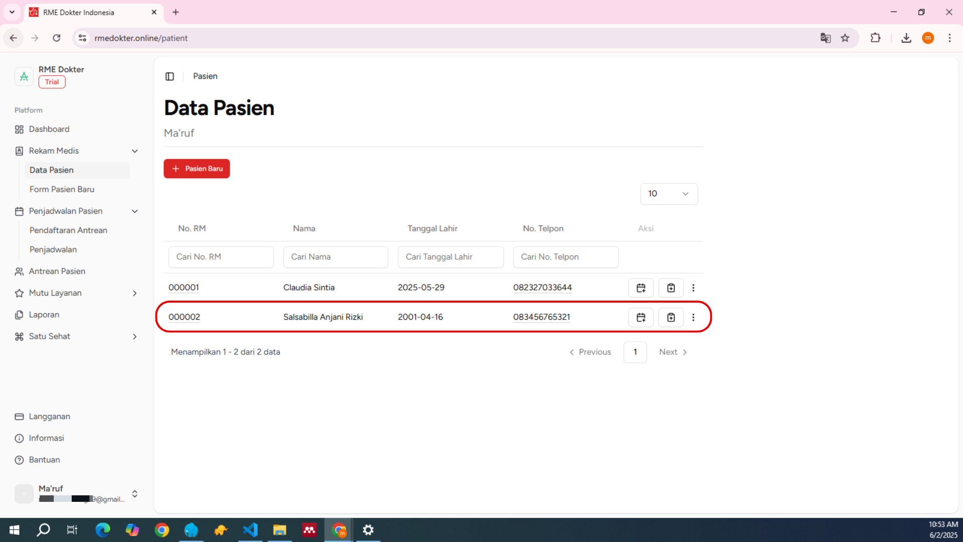Expand the Satu Sehat submenu
Viewport: 963px width, 542px height.
tap(134, 336)
